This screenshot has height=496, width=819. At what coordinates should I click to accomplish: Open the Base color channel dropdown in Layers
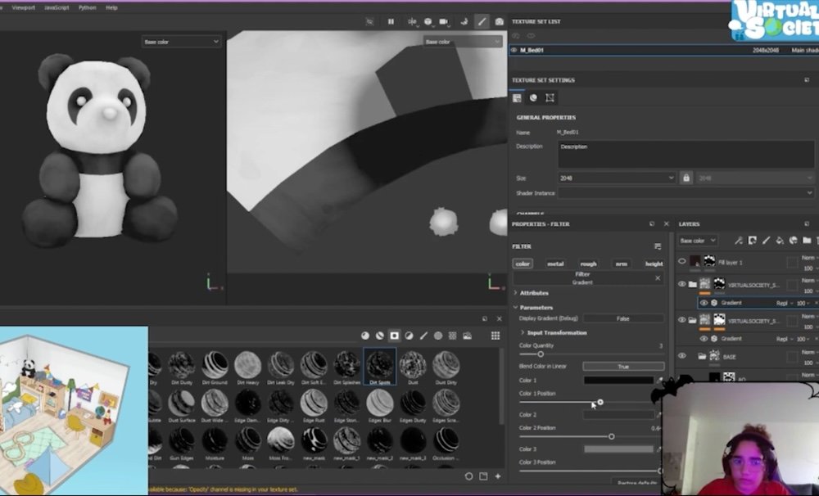point(698,241)
